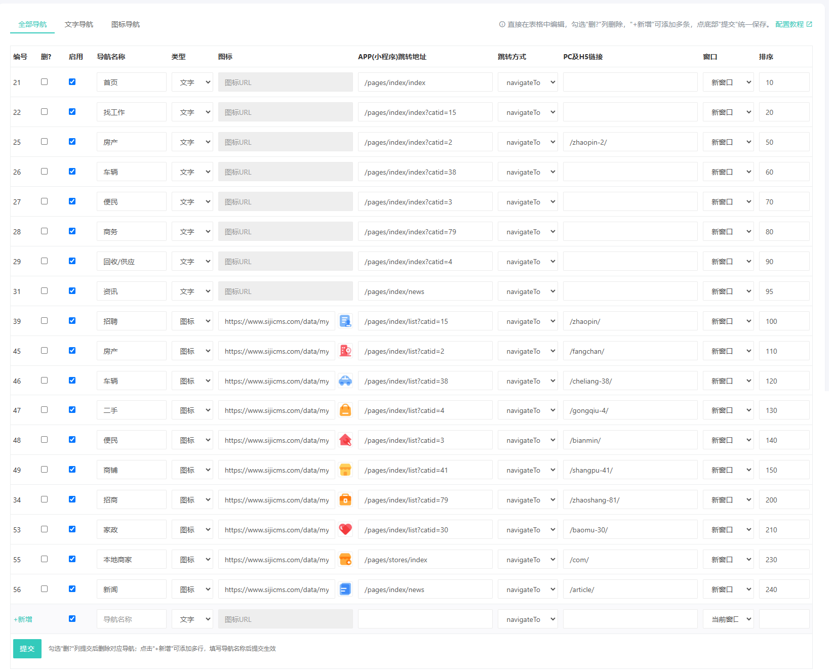Image resolution: width=834 pixels, height=672 pixels.
Task: Click the 便民 row red house icon
Action: pos(345,440)
